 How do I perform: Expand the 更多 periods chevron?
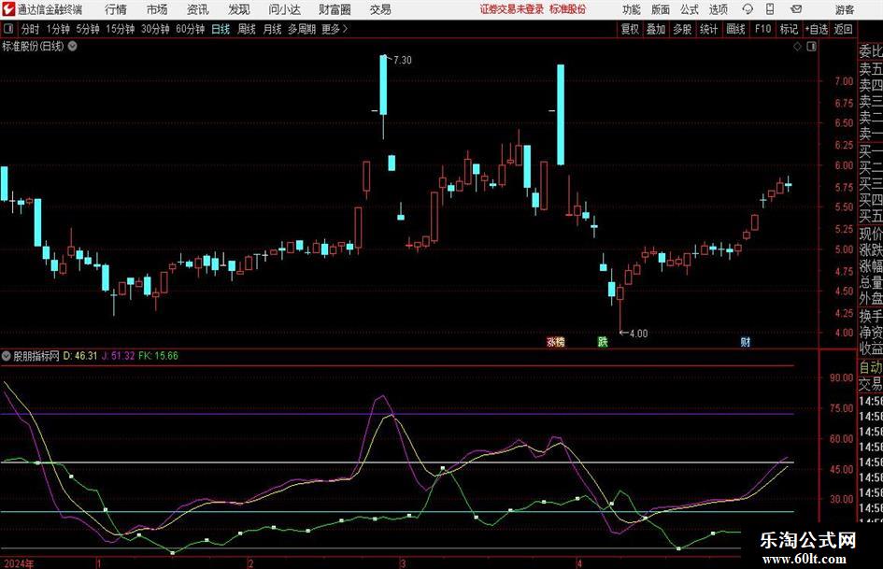pyautogui.click(x=345, y=29)
